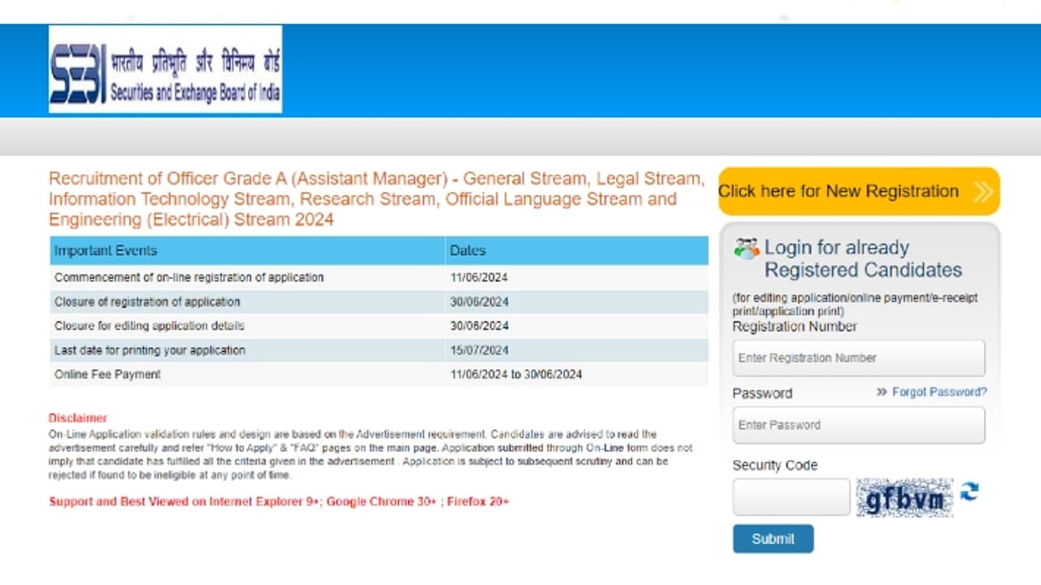Click the registered candidates login icon
The width and height of the screenshot is (1041, 585).
pyautogui.click(x=746, y=246)
